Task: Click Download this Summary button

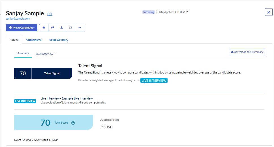Action: click(x=247, y=52)
